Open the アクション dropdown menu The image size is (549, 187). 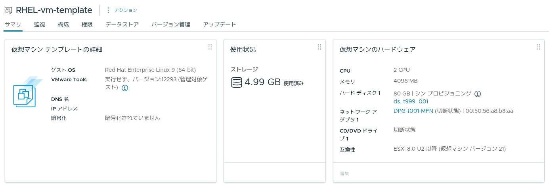pyautogui.click(x=126, y=10)
